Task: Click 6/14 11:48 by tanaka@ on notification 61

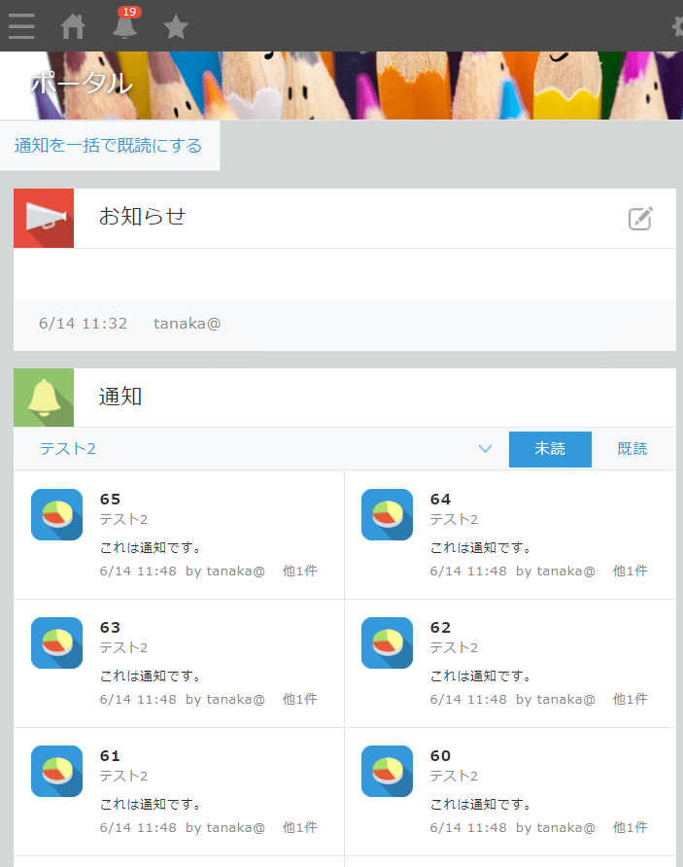Action: (x=183, y=828)
